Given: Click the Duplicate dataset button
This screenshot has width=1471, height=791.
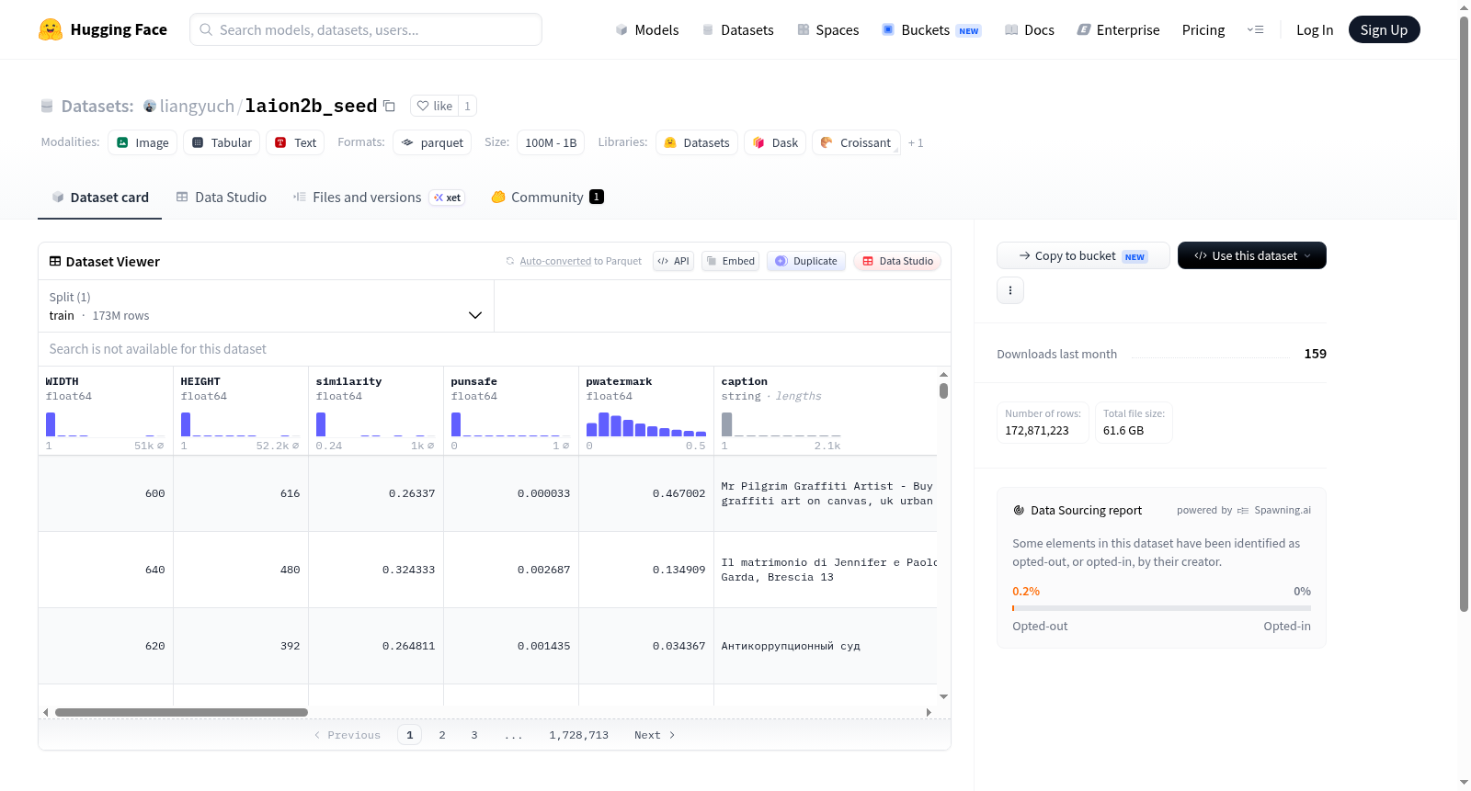Looking at the screenshot, I should pos(806,261).
